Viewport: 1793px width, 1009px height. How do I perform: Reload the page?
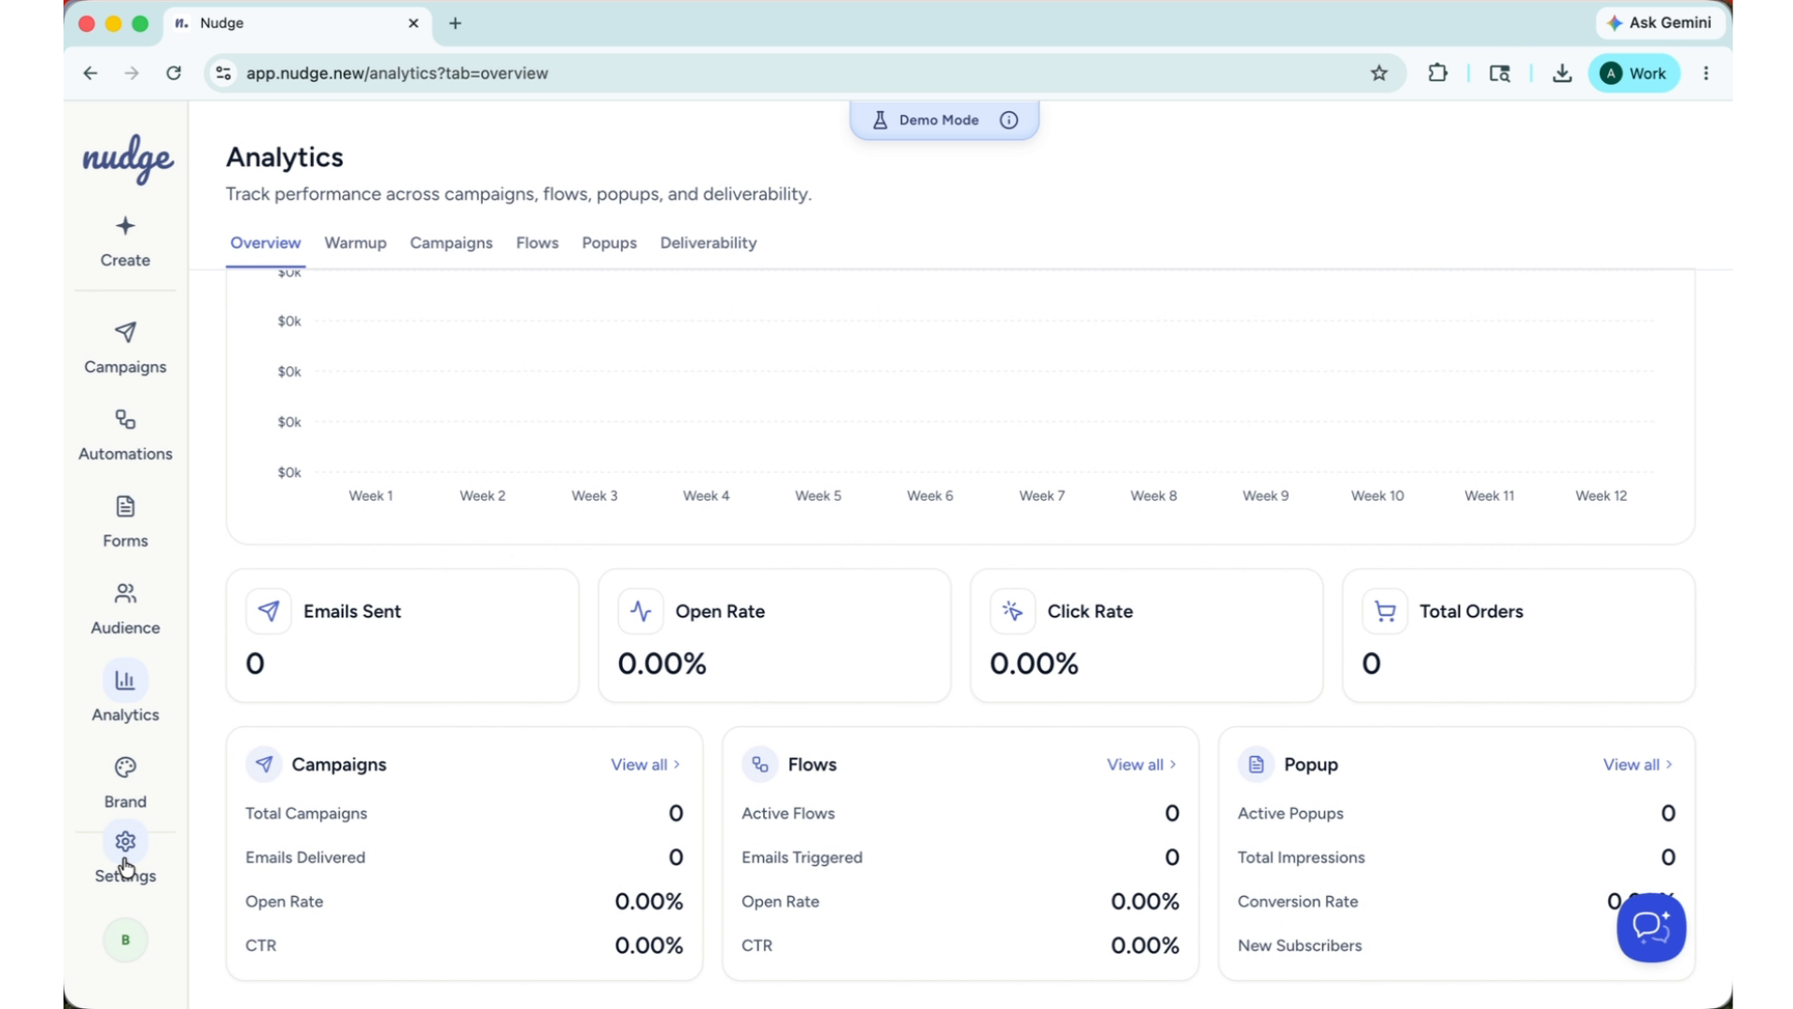(174, 73)
